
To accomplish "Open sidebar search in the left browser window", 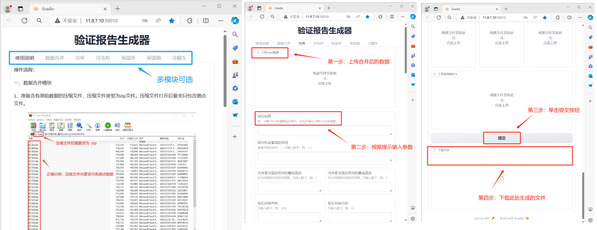I will tap(235, 34).
